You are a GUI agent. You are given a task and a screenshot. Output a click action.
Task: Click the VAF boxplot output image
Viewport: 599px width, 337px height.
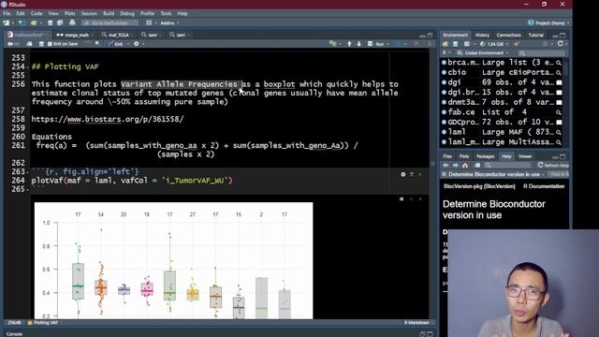pyautogui.click(x=173, y=260)
